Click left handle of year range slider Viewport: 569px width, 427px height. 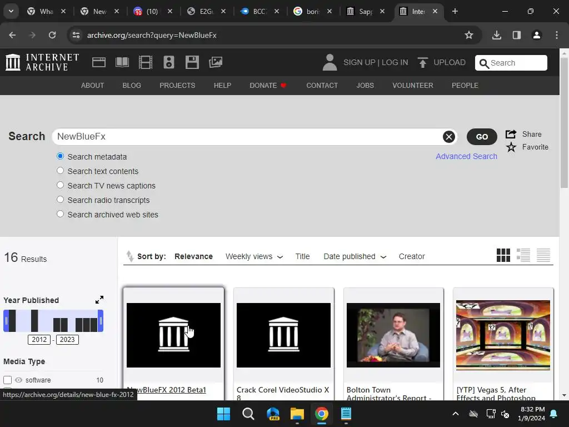(x=6, y=321)
